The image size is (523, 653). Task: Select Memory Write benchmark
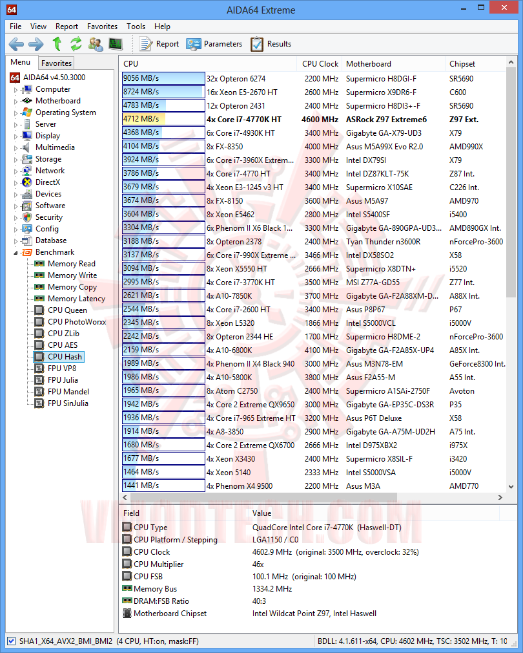pos(72,275)
